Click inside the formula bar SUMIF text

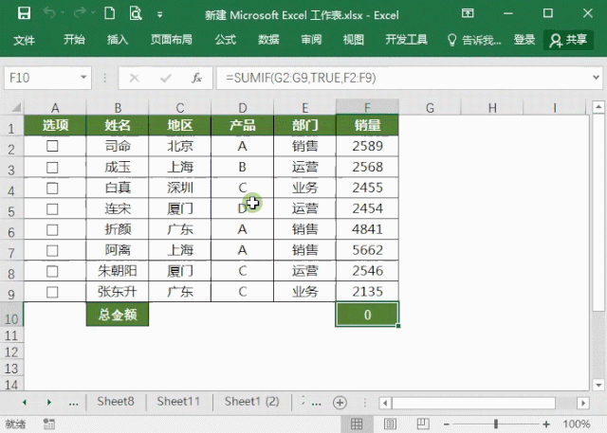pos(301,78)
